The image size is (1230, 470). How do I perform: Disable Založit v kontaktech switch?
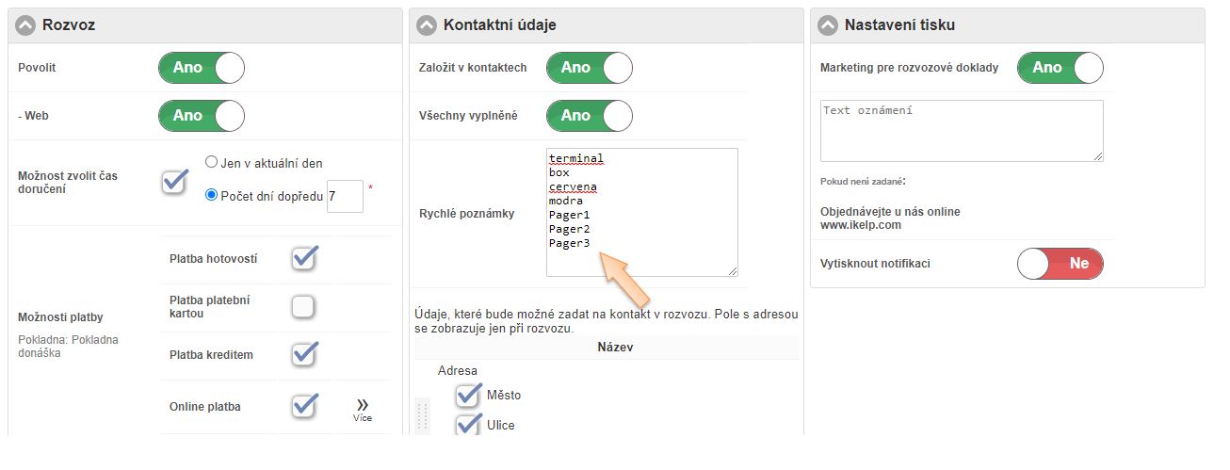coord(589,68)
